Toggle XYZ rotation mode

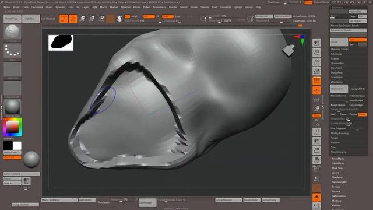pos(316,116)
